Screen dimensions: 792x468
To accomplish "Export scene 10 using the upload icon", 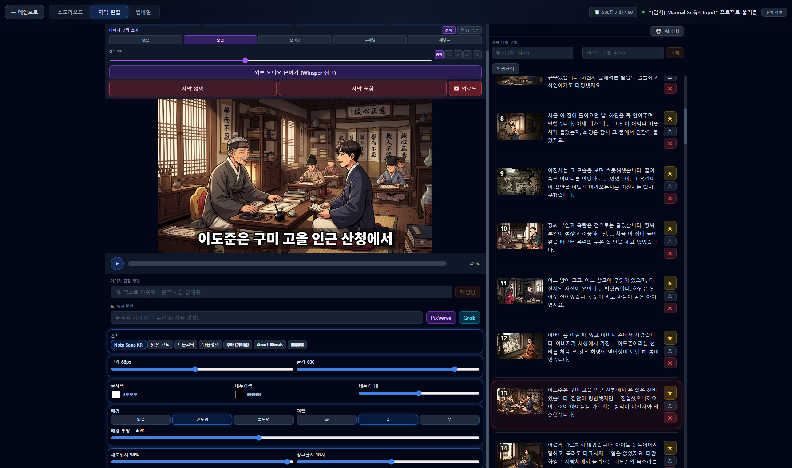I will [x=670, y=241].
